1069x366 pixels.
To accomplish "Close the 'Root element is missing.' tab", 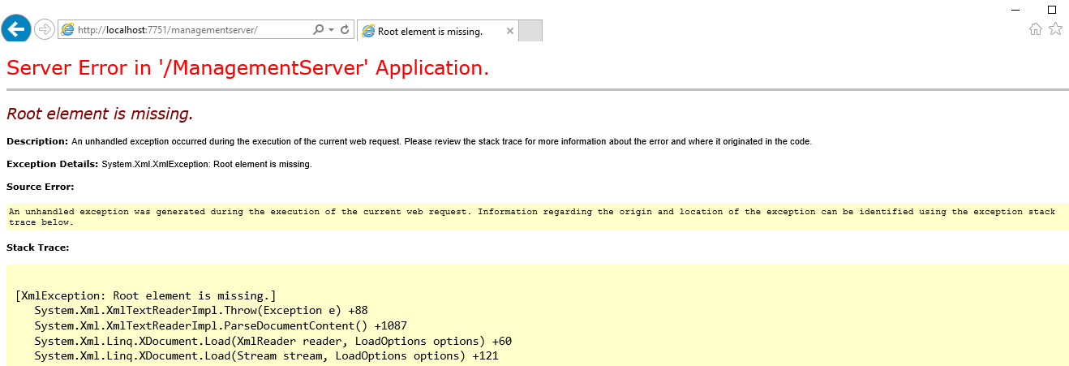I will tap(509, 32).
